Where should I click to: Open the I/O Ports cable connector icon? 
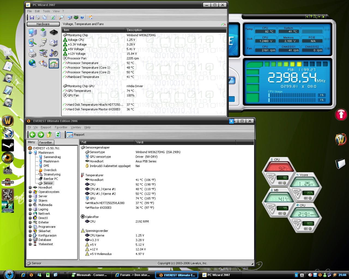[43, 43]
